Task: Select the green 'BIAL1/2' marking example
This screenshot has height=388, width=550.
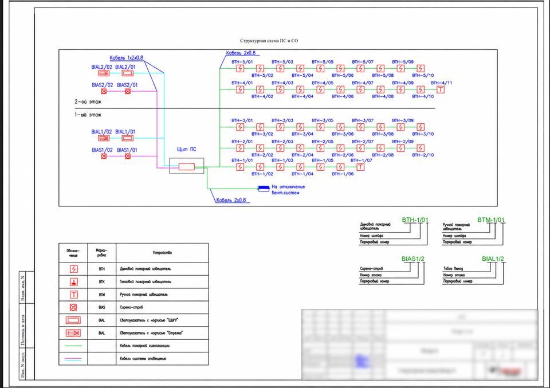Action: pyautogui.click(x=493, y=259)
